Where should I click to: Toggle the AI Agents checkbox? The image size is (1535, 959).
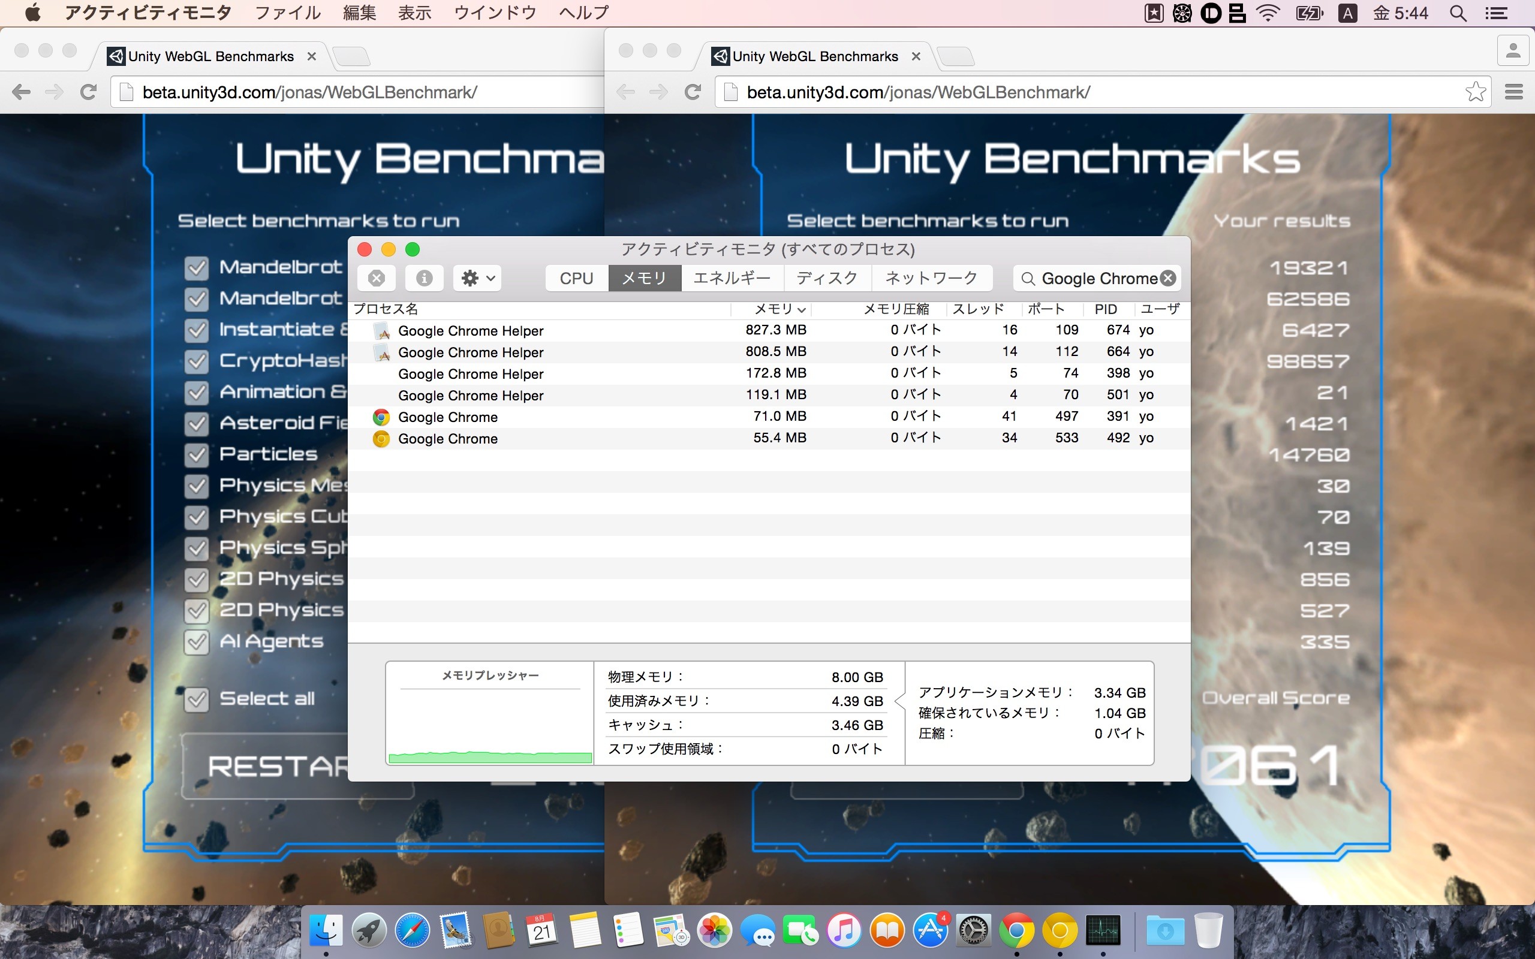pyautogui.click(x=197, y=642)
